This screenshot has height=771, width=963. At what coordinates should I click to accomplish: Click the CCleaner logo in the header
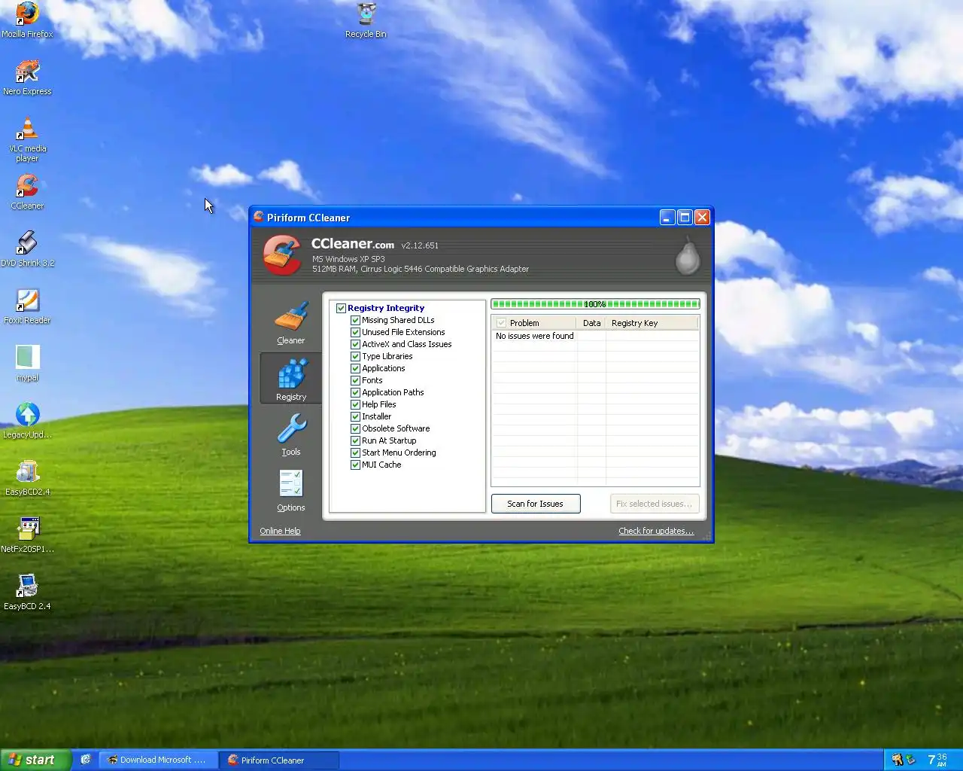pos(282,255)
